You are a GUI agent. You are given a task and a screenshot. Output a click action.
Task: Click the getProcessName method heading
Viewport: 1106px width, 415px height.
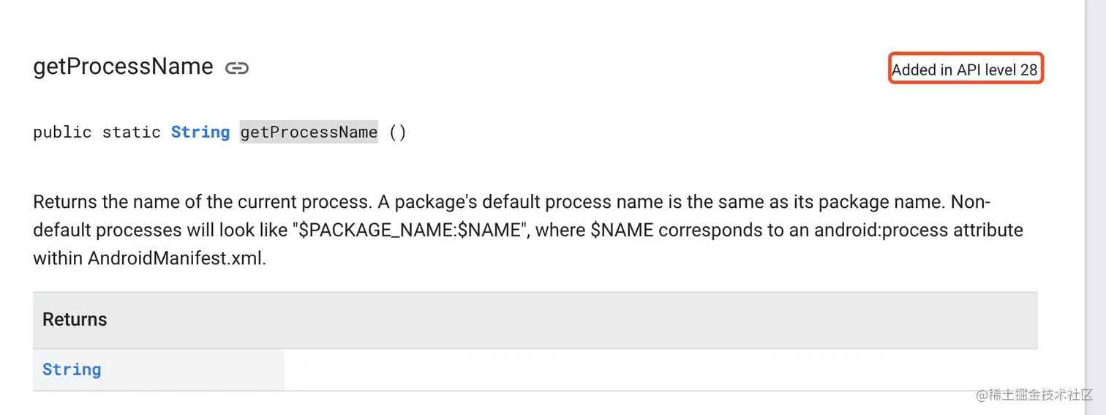[123, 67]
